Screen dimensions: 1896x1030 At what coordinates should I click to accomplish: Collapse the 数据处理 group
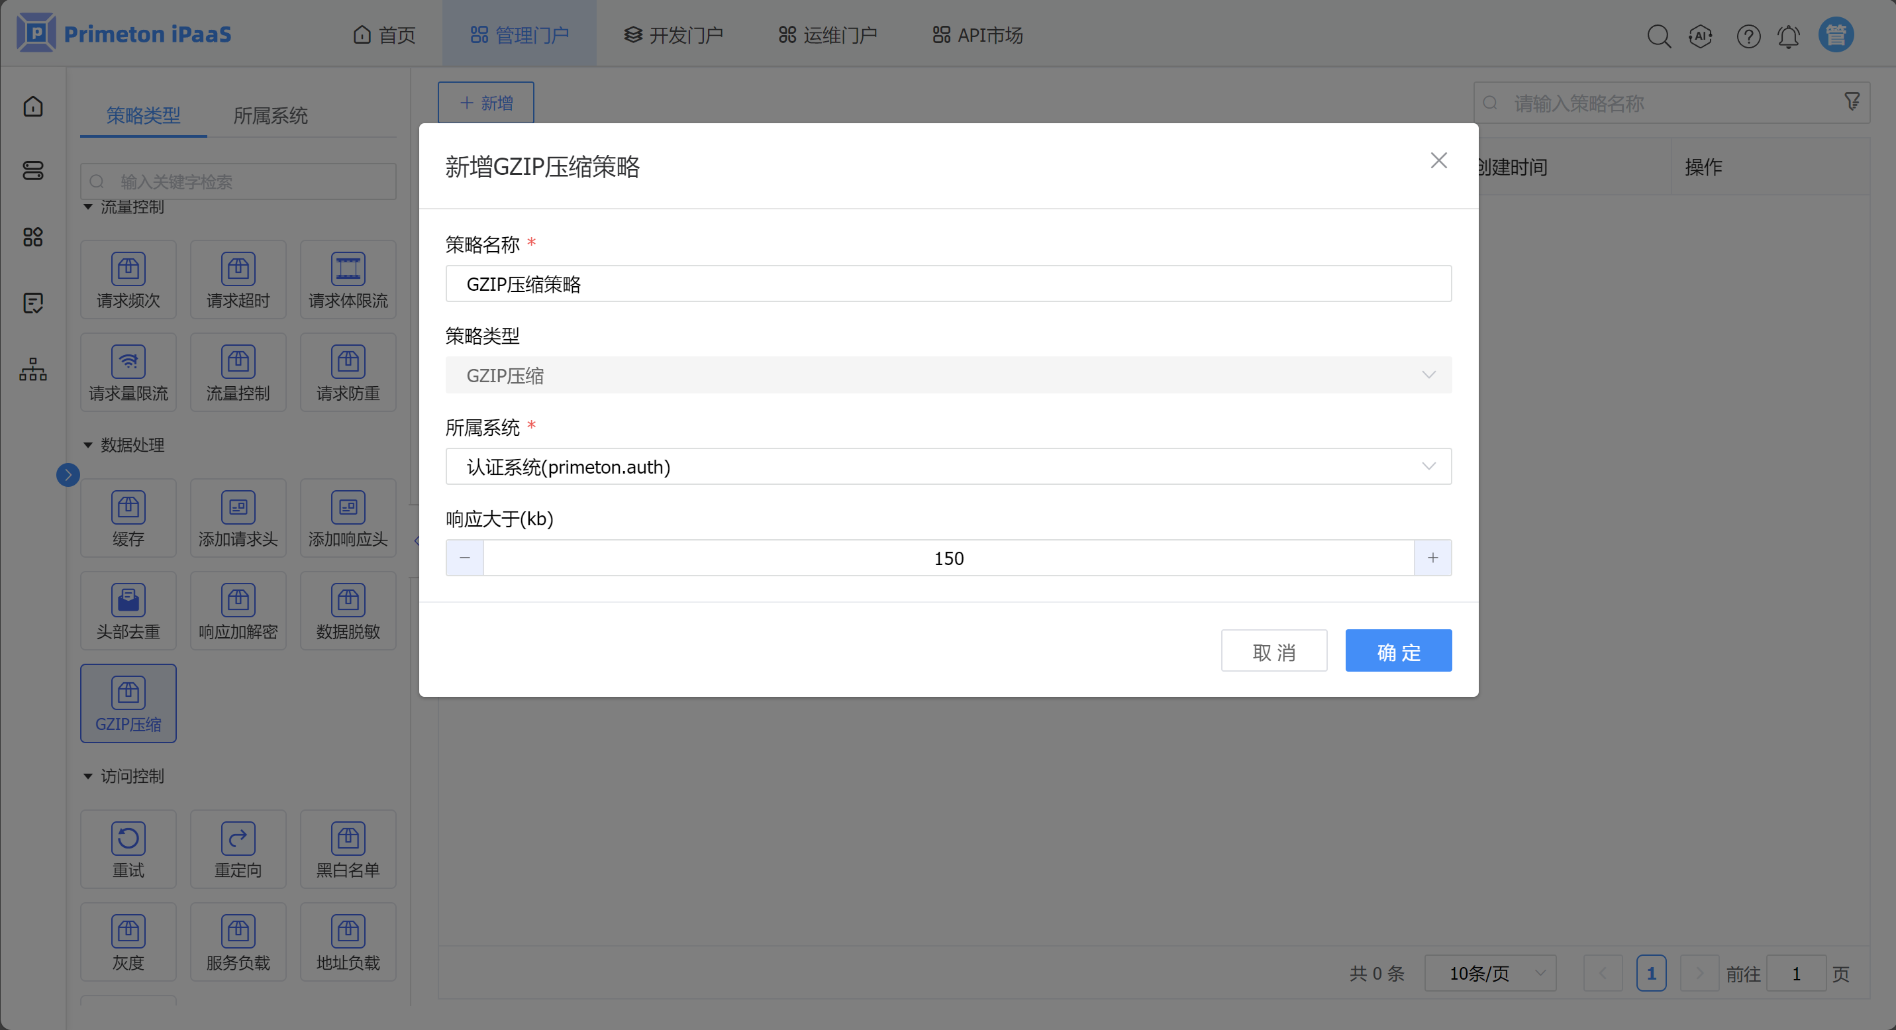pyautogui.click(x=88, y=444)
